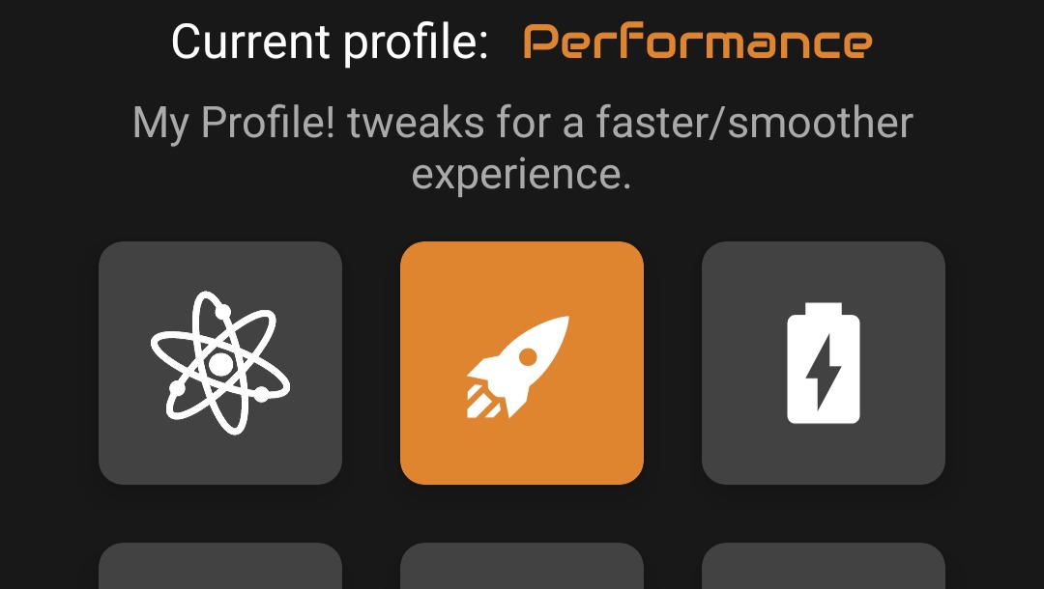
Task: Enable the gray battery profile tile
Action: pos(824,363)
